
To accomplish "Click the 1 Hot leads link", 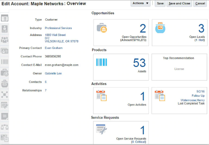I will pyautogui.click(x=200, y=40).
